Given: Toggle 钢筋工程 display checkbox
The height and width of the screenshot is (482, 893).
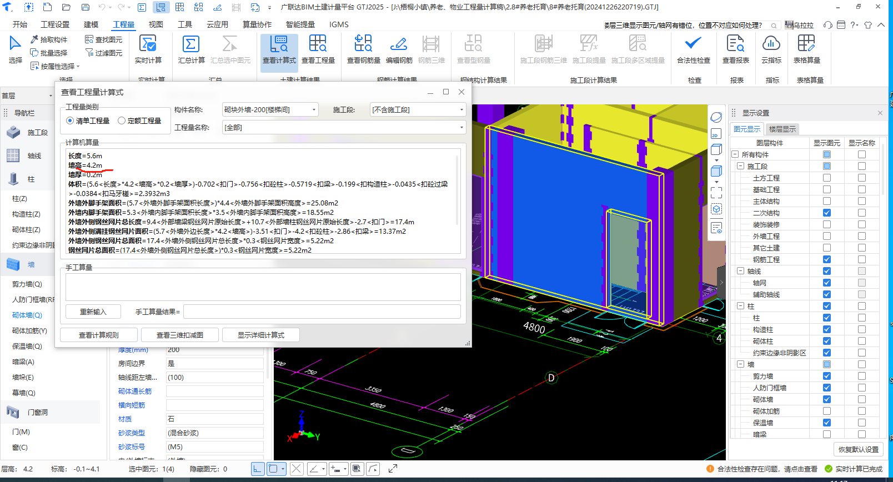Looking at the screenshot, I should 827,259.
